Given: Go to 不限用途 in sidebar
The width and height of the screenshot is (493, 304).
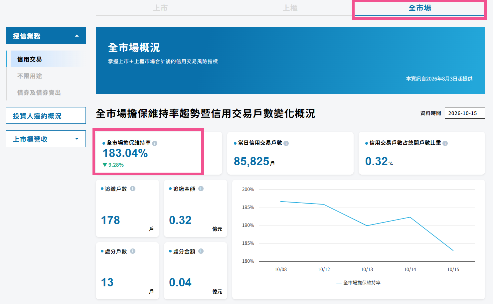Looking at the screenshot, I should [30, 76].
